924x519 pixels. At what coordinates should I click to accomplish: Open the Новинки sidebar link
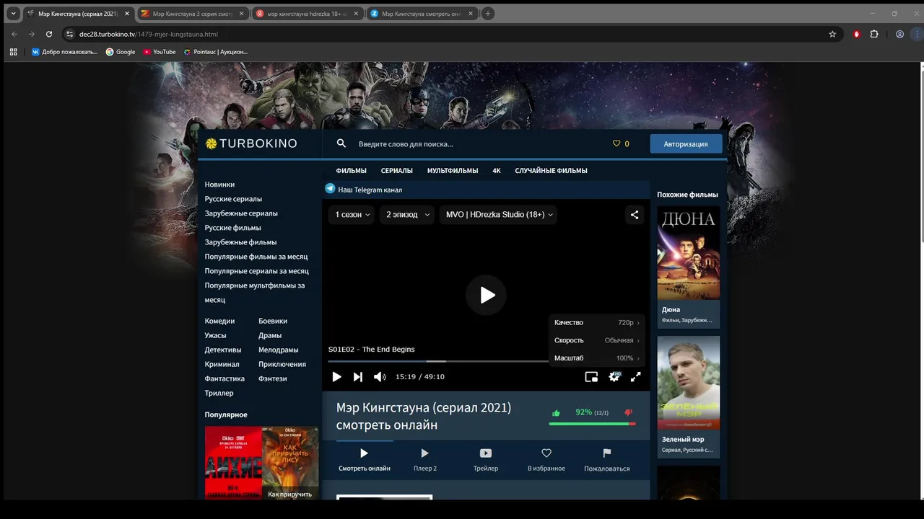point(219,185)
